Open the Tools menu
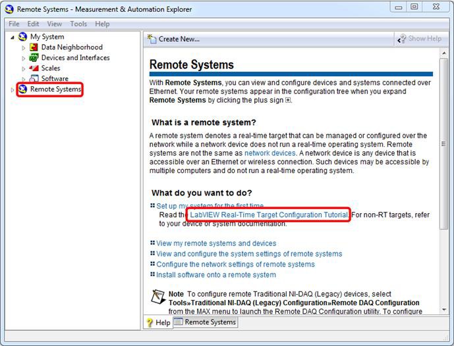 click(x=78, y=24)
